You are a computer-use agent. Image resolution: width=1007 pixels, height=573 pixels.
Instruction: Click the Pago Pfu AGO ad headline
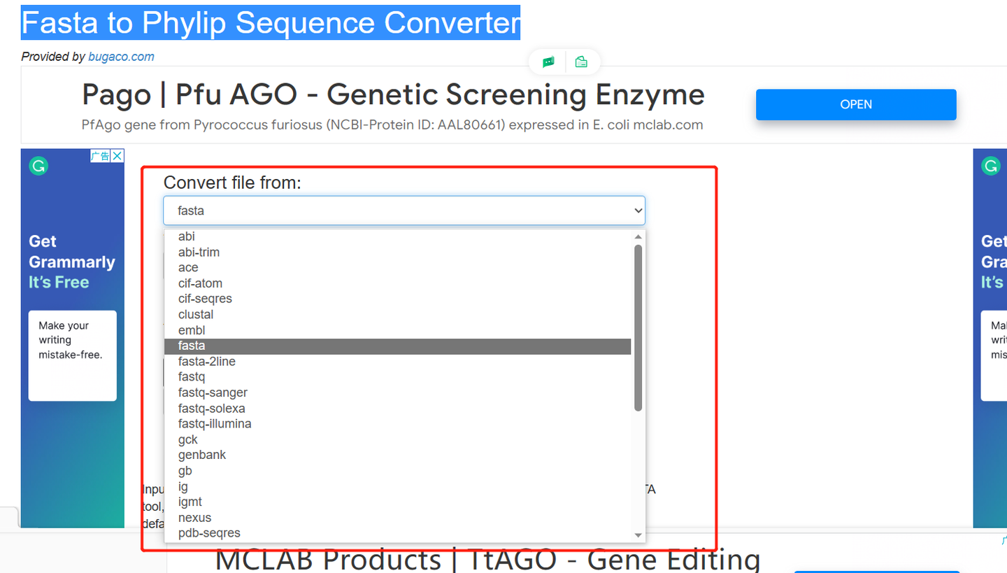pos(393,94)
